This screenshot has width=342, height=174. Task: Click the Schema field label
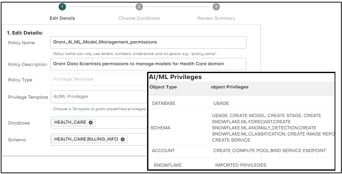coord(17,140)
